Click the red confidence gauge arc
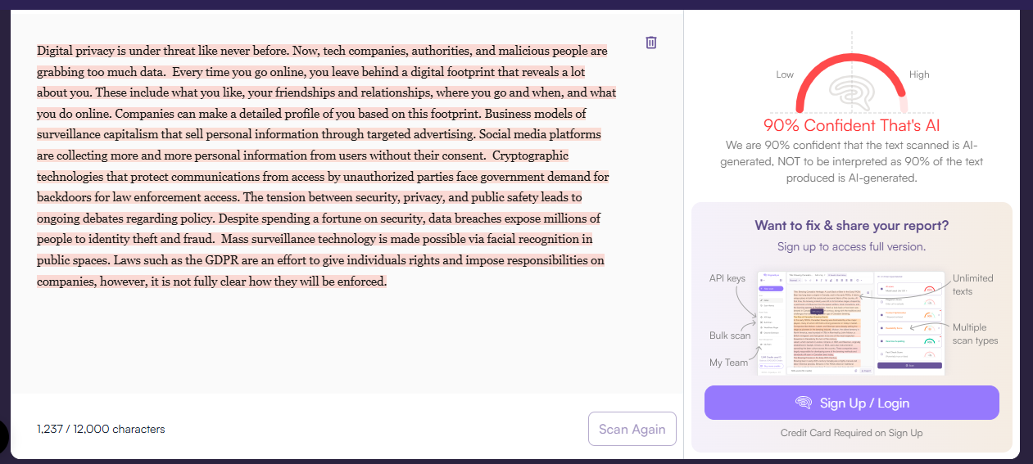This screenshot has height=464, width=1033. tap(807, 80)
